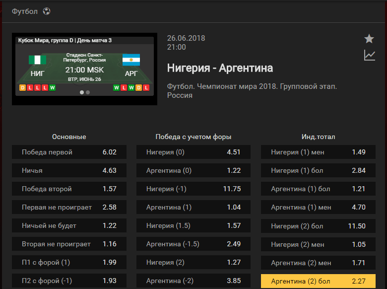387x289 pixels.
Task: Select Нигерия (1) бол total at 2.84
Action: (318, 170)
